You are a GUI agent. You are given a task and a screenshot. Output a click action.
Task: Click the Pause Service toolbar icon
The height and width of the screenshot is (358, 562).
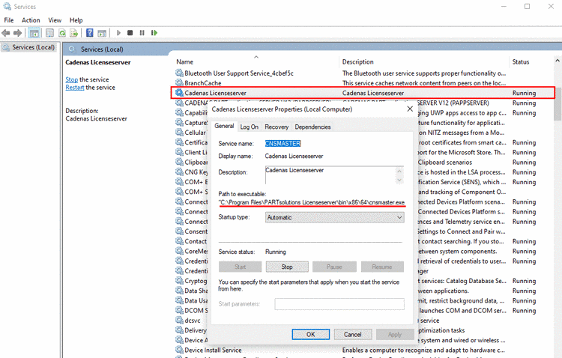[142, 33]
